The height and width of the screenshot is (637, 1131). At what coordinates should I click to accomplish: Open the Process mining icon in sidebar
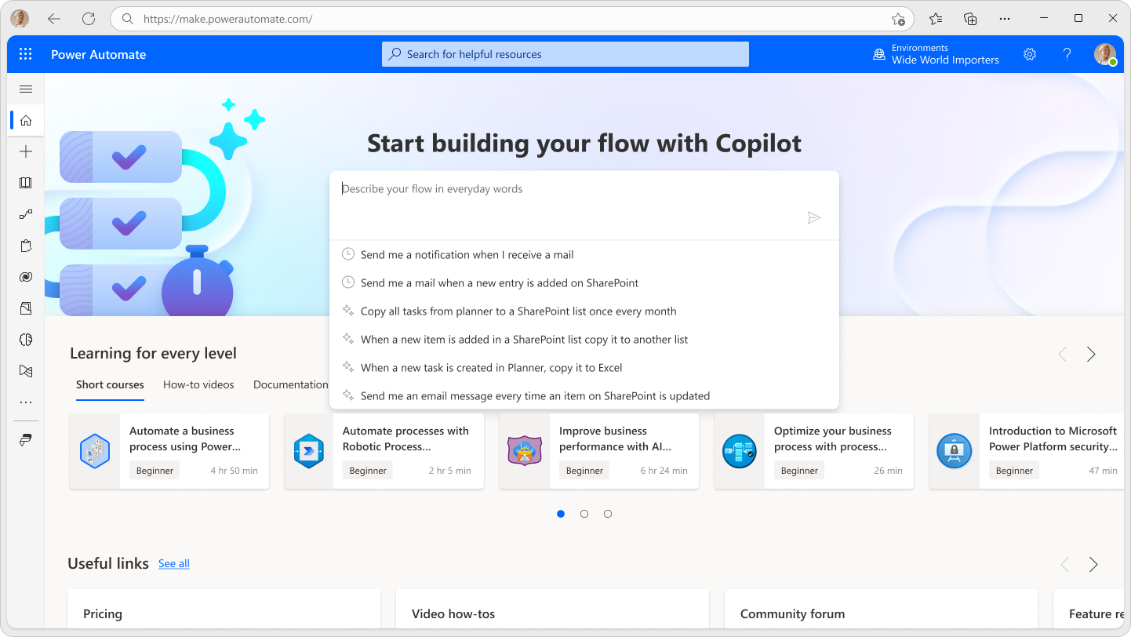click(x=26, y=371)
